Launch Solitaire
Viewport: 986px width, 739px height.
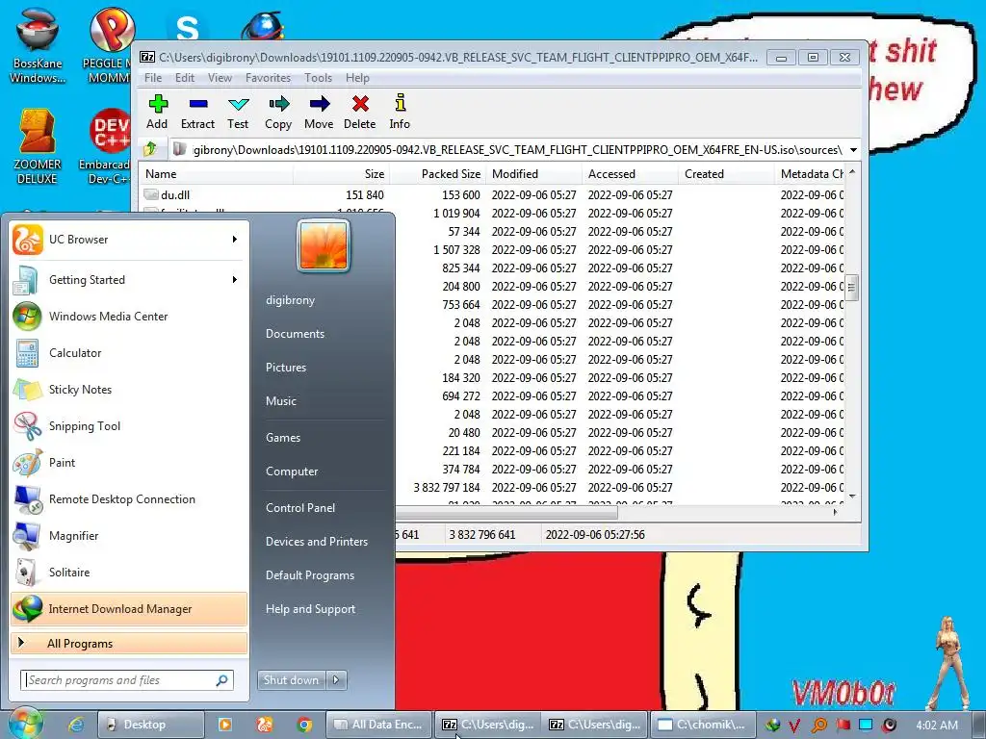[129, 572]
